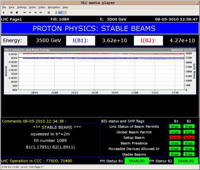The image size is (200, 170).
Task: Stop playback with the stop button
Action: (x=17, y=12)
